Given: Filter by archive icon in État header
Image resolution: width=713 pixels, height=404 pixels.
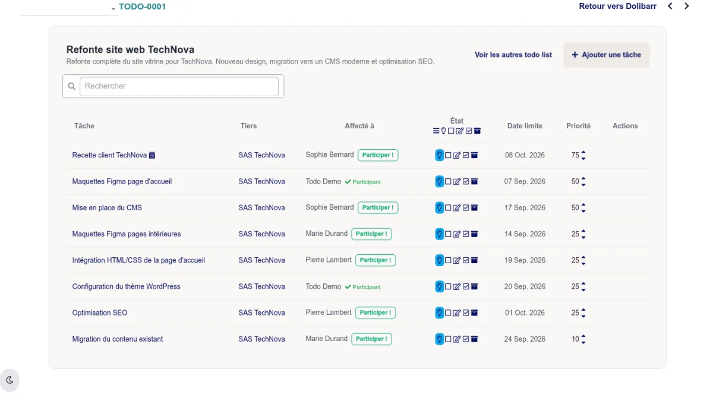Looking at the screenshot, I should [x=477, y=131].
